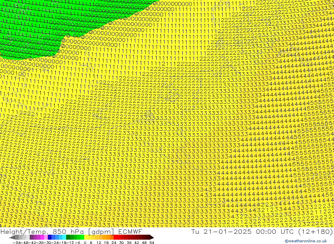Click the -12 legend label
The width and height of the screenshot is (334, 244).
70,243
